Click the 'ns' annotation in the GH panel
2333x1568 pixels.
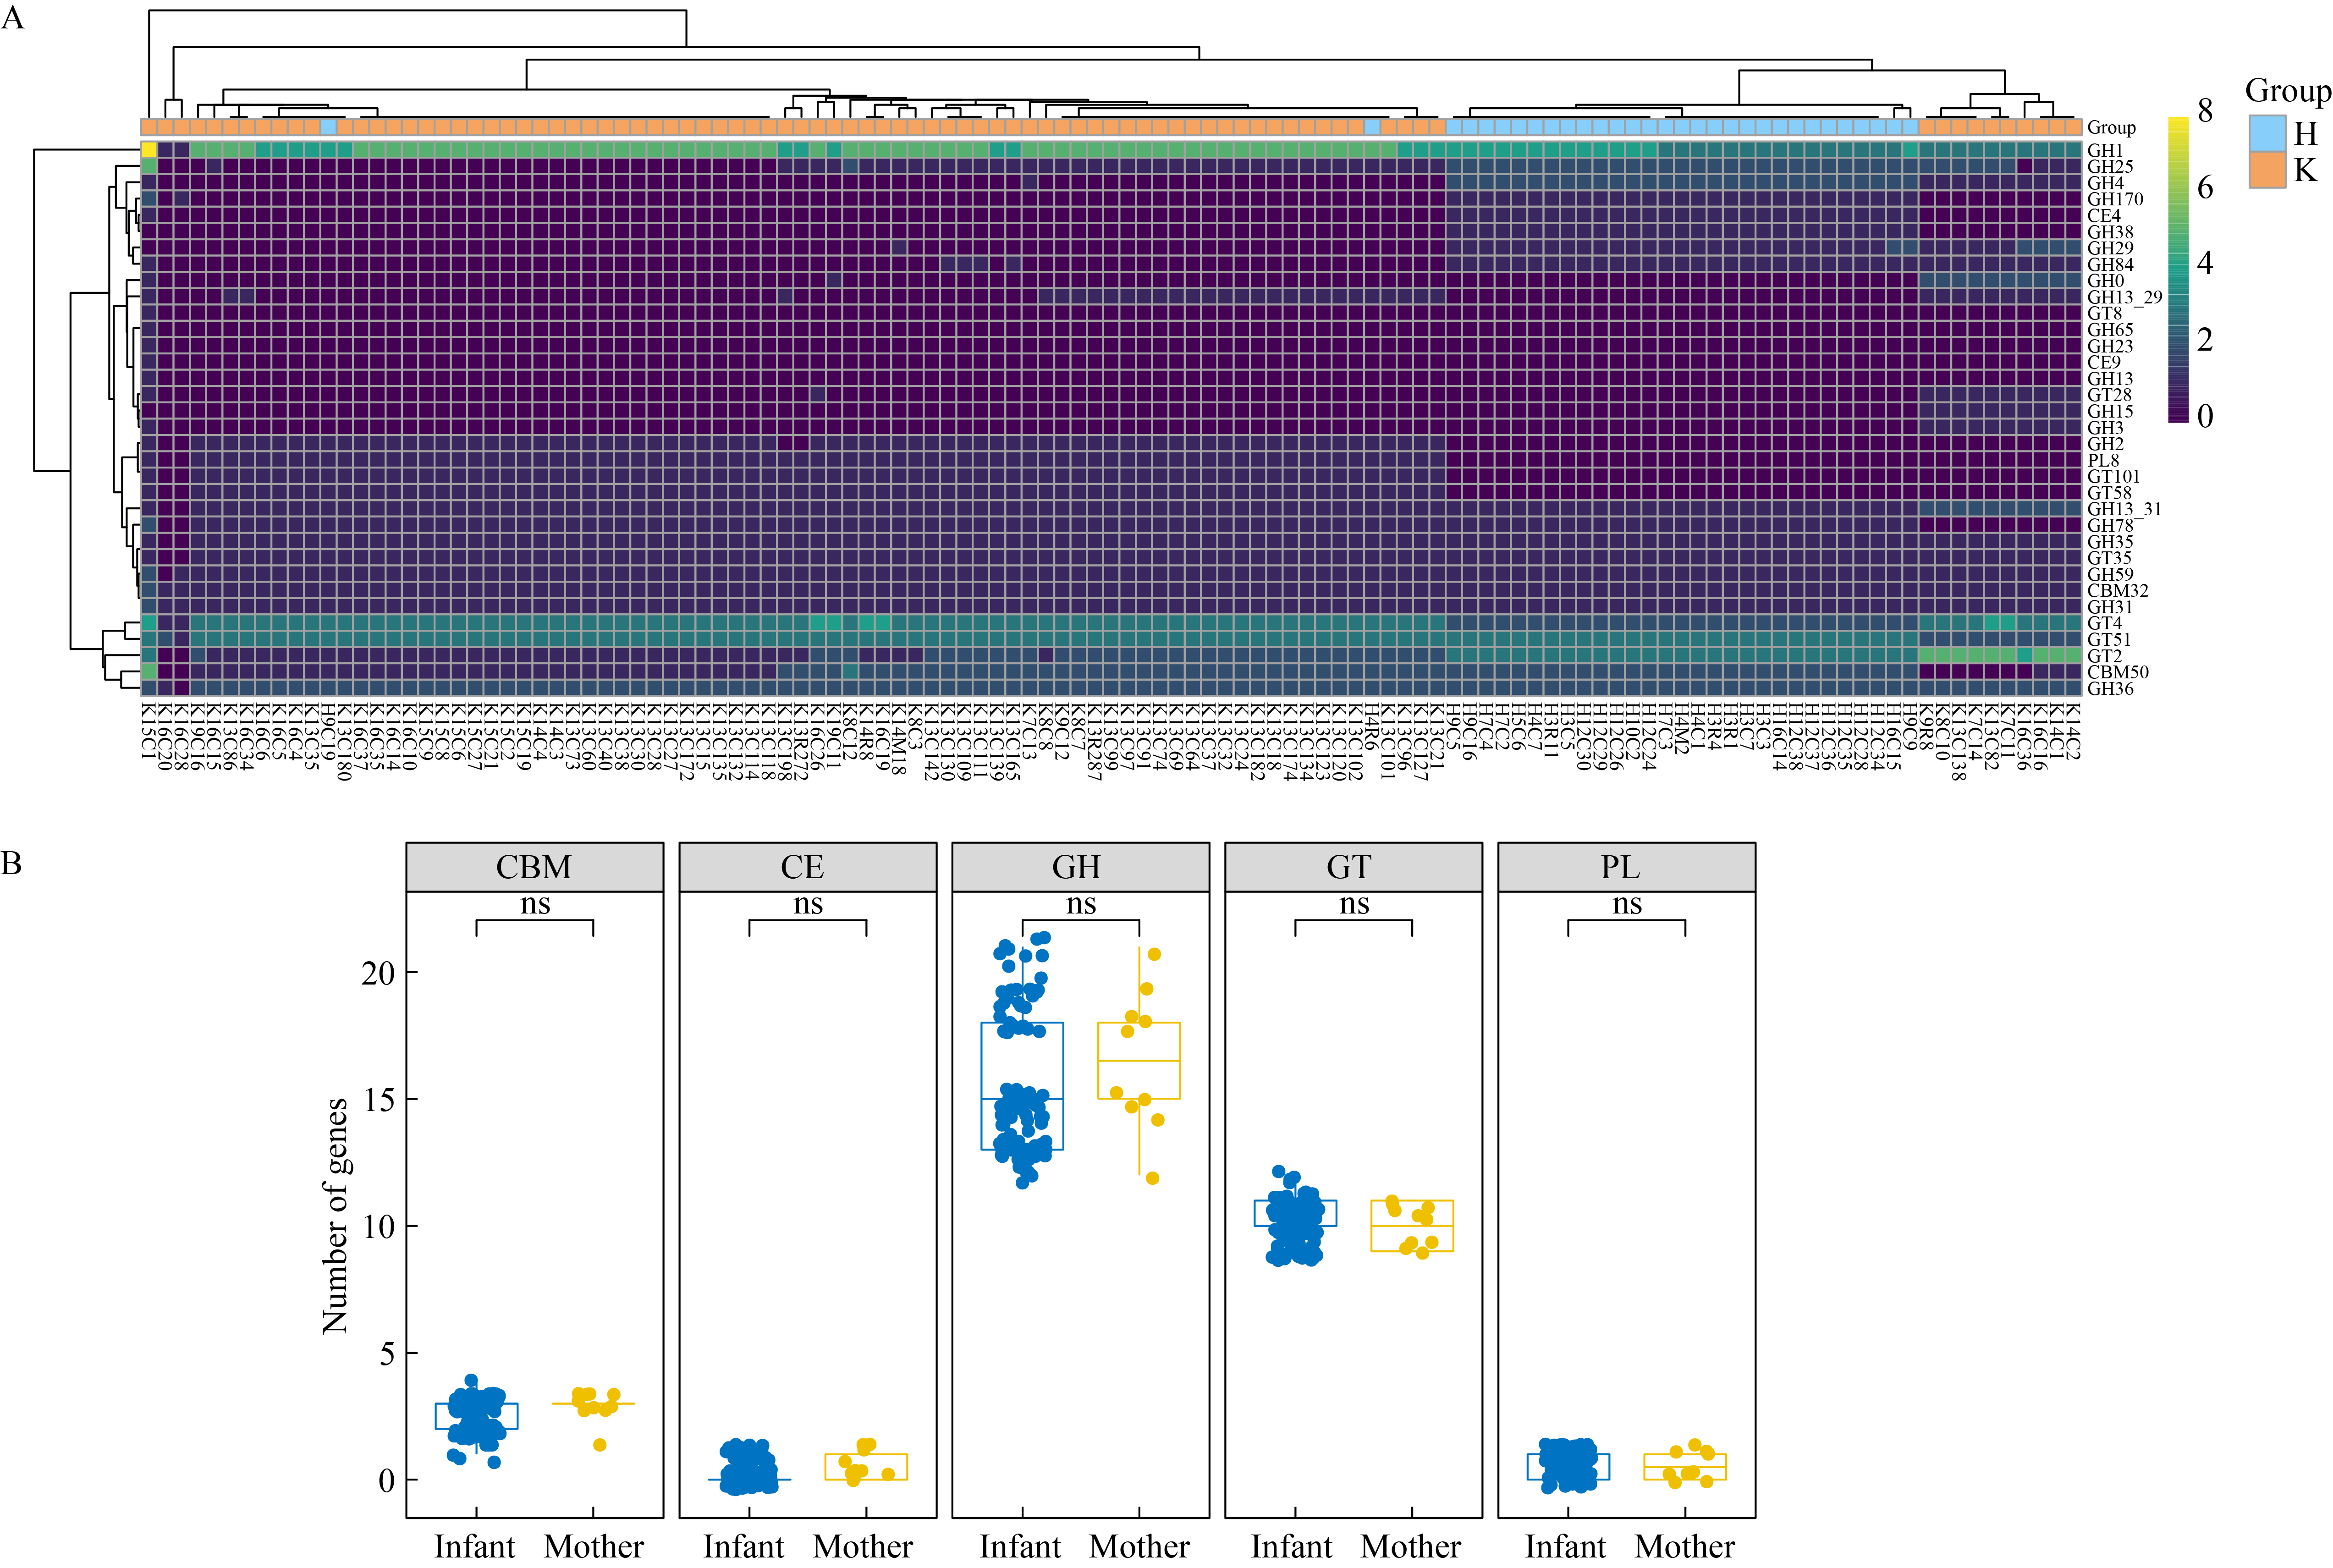1081,904
